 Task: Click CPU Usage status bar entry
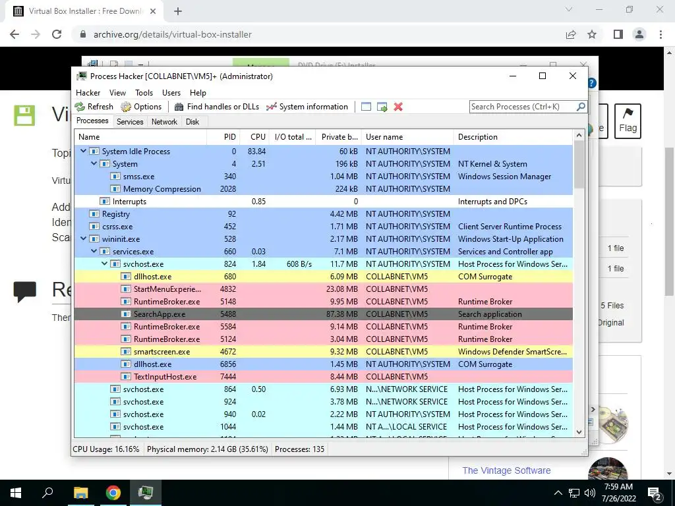tap(106, 449)
